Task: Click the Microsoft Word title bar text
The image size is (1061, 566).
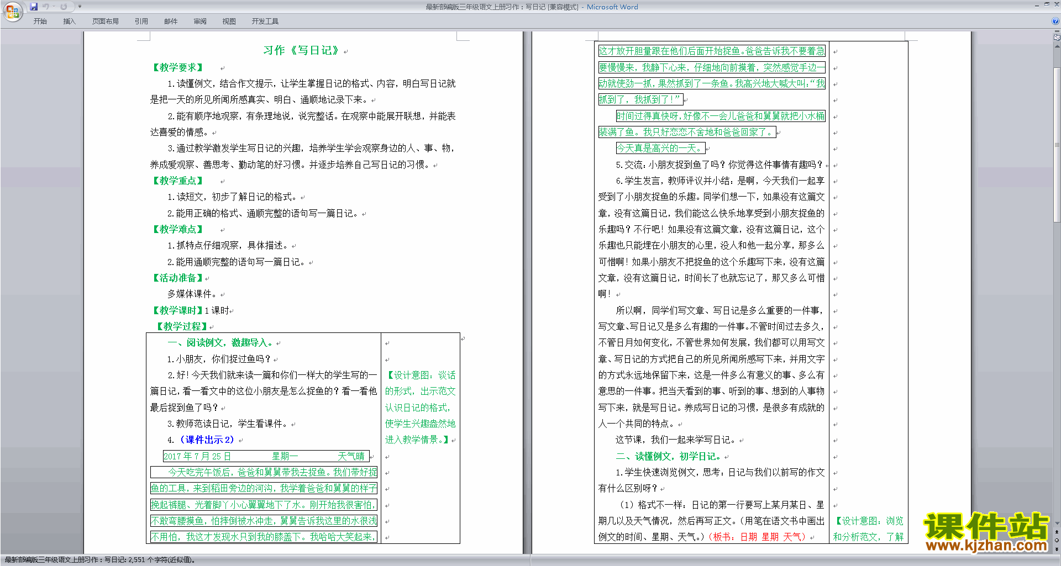Action: click(x=612, y=7)
